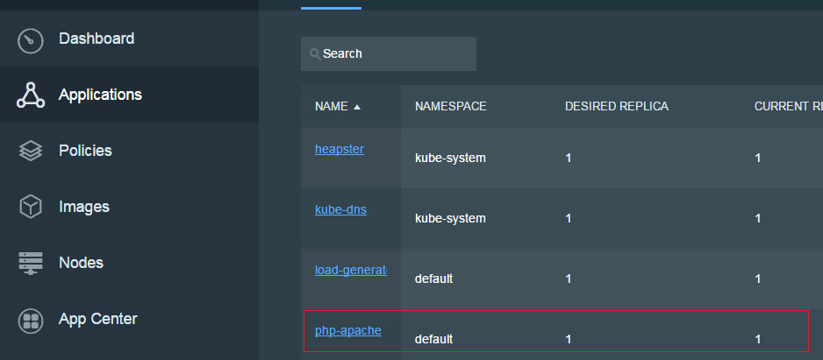
Task: Click kube-dns's desired replica value
Action: (569, 218)
